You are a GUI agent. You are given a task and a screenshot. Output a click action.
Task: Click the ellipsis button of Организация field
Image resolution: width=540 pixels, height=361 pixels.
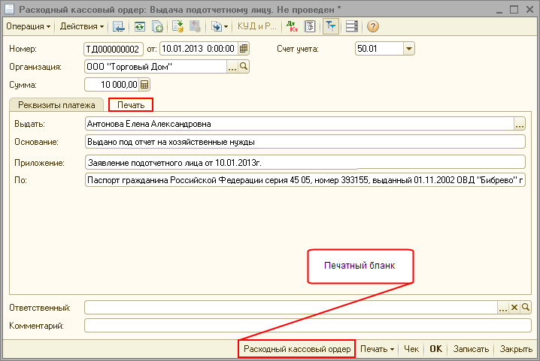[x=232, y=67]
